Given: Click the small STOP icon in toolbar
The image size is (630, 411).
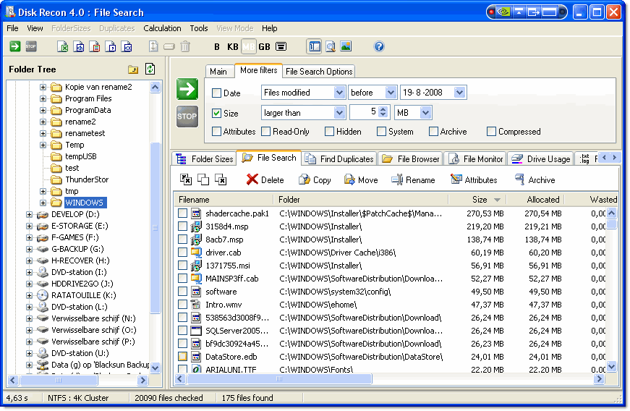Looking at the screenshot, I should pos(31,46).
